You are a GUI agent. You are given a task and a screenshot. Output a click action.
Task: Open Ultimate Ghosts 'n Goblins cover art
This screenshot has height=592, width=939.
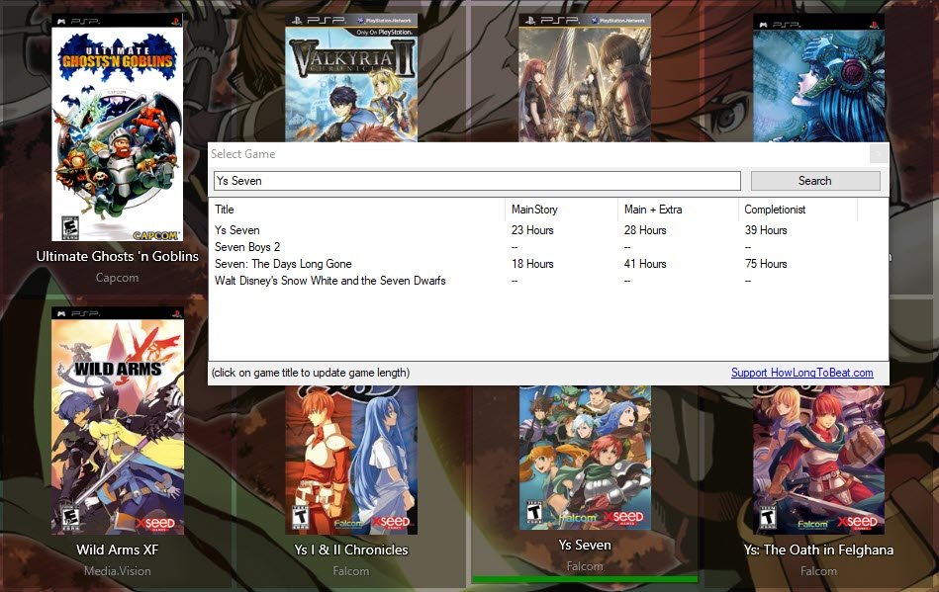118,127
